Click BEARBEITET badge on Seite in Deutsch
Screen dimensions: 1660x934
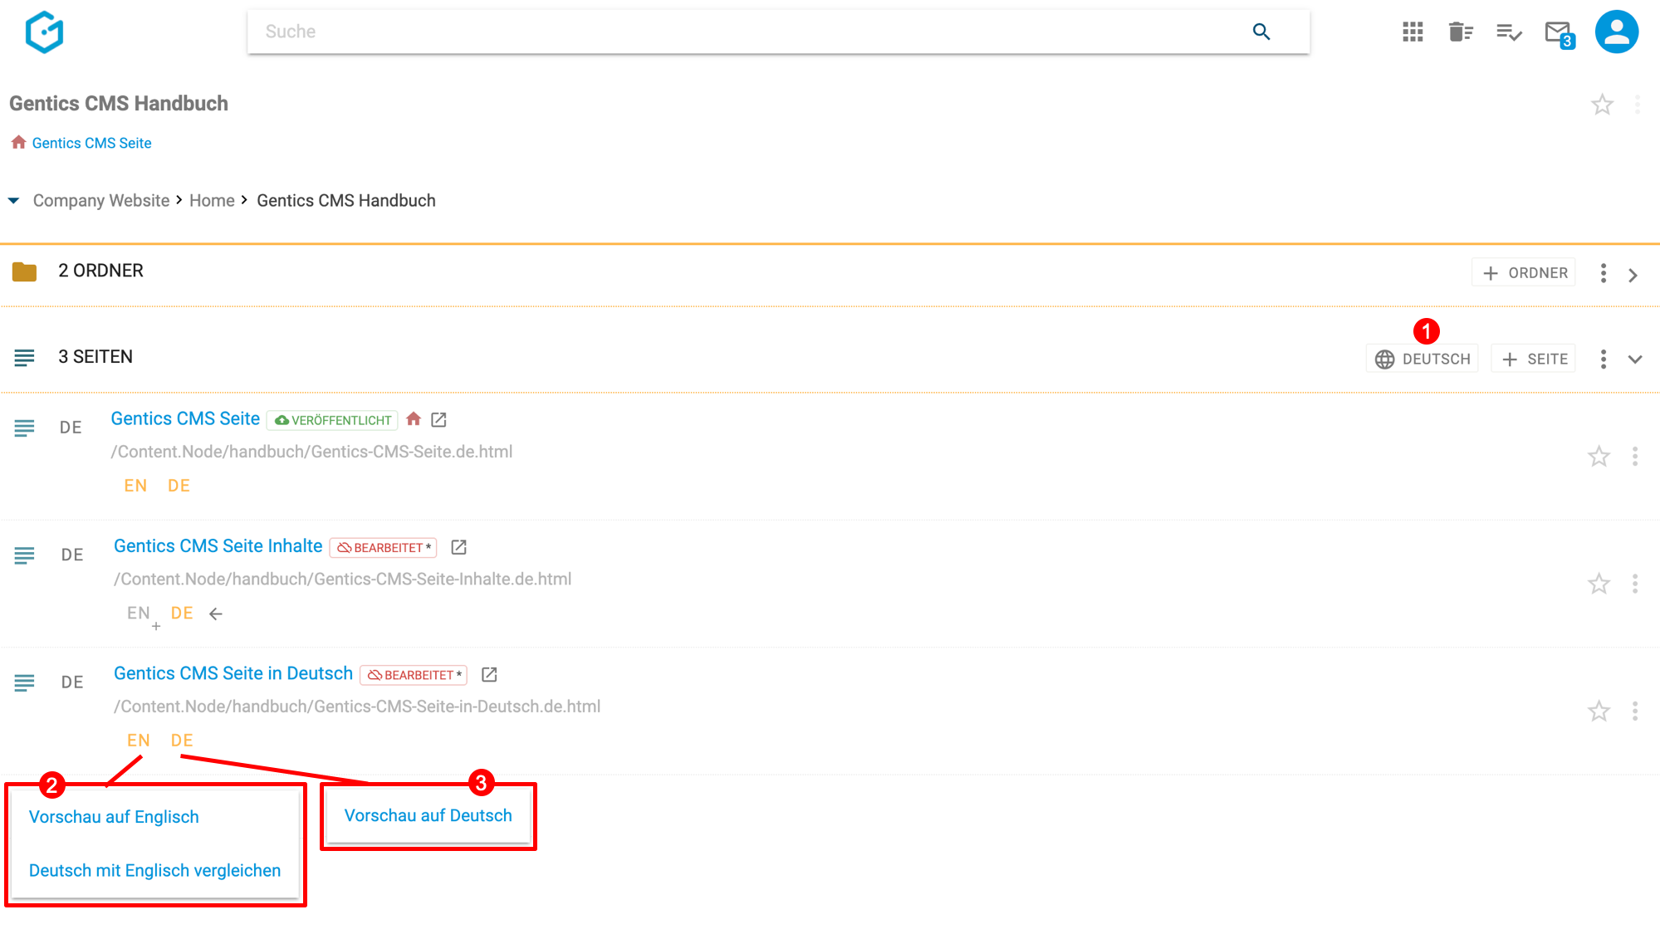coord(414,675)
